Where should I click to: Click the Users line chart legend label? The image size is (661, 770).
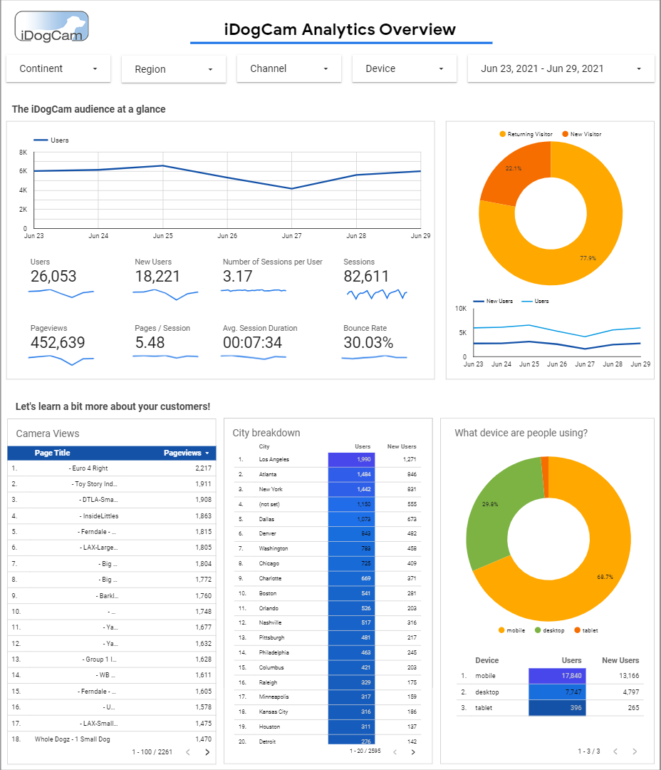click(x=60, y=140)
